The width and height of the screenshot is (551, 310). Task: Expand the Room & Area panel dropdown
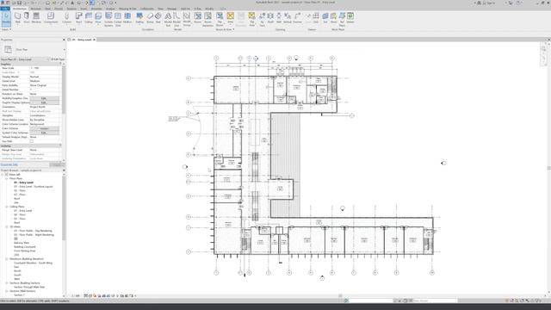[x=225, y=29]
